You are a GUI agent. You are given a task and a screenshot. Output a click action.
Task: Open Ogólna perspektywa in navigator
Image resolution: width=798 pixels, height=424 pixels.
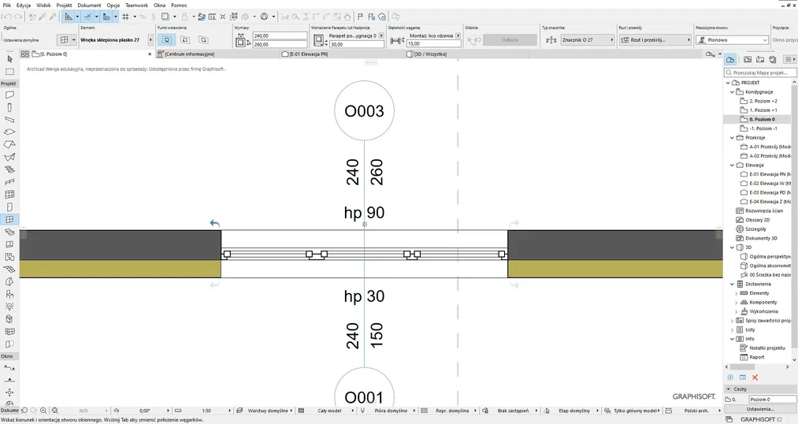coord(770,257)
